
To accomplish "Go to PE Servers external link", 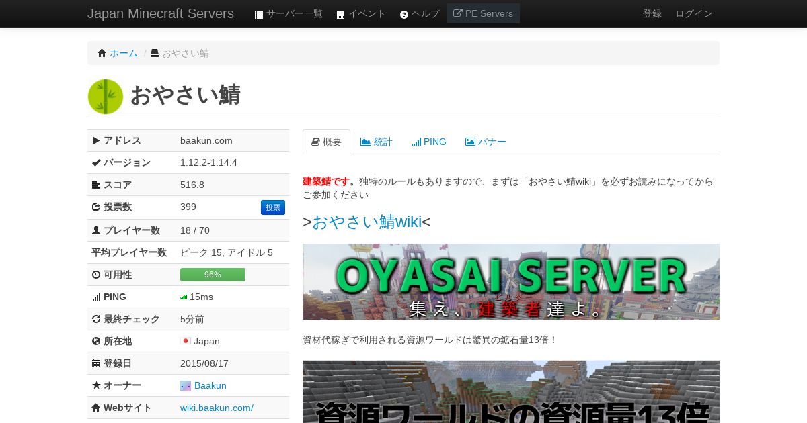I will [483, 13].
